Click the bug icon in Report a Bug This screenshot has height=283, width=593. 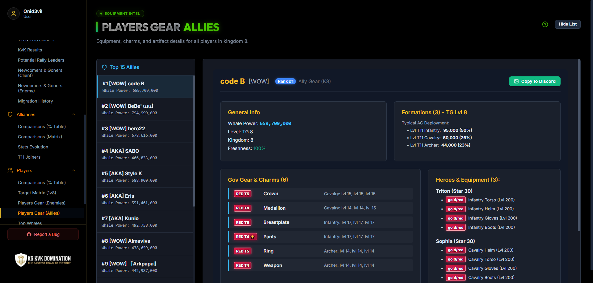click(x=29, y=234)
